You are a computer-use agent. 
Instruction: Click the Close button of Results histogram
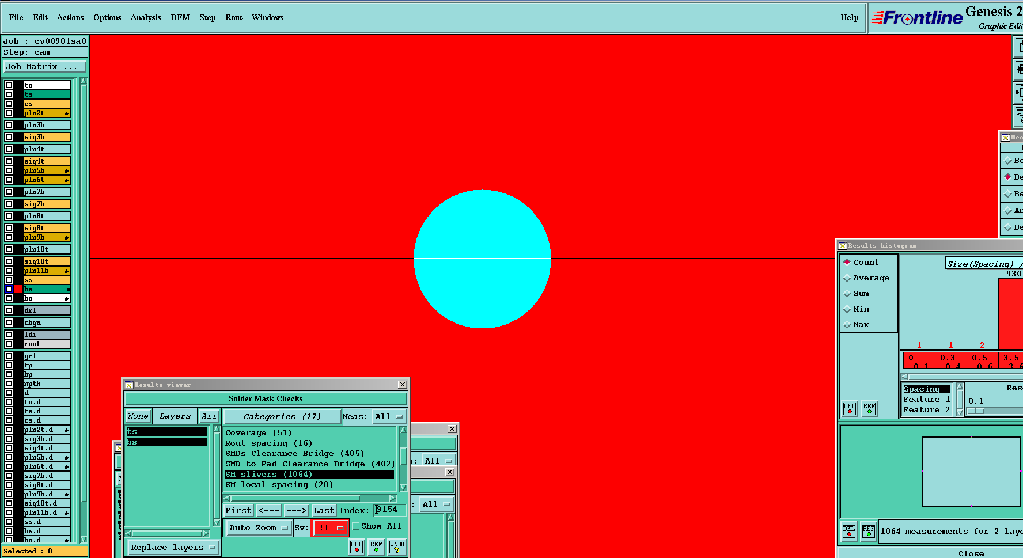pyautogui.click(x=971, y=553)
